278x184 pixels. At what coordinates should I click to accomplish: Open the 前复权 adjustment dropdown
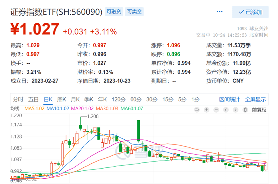259,110
